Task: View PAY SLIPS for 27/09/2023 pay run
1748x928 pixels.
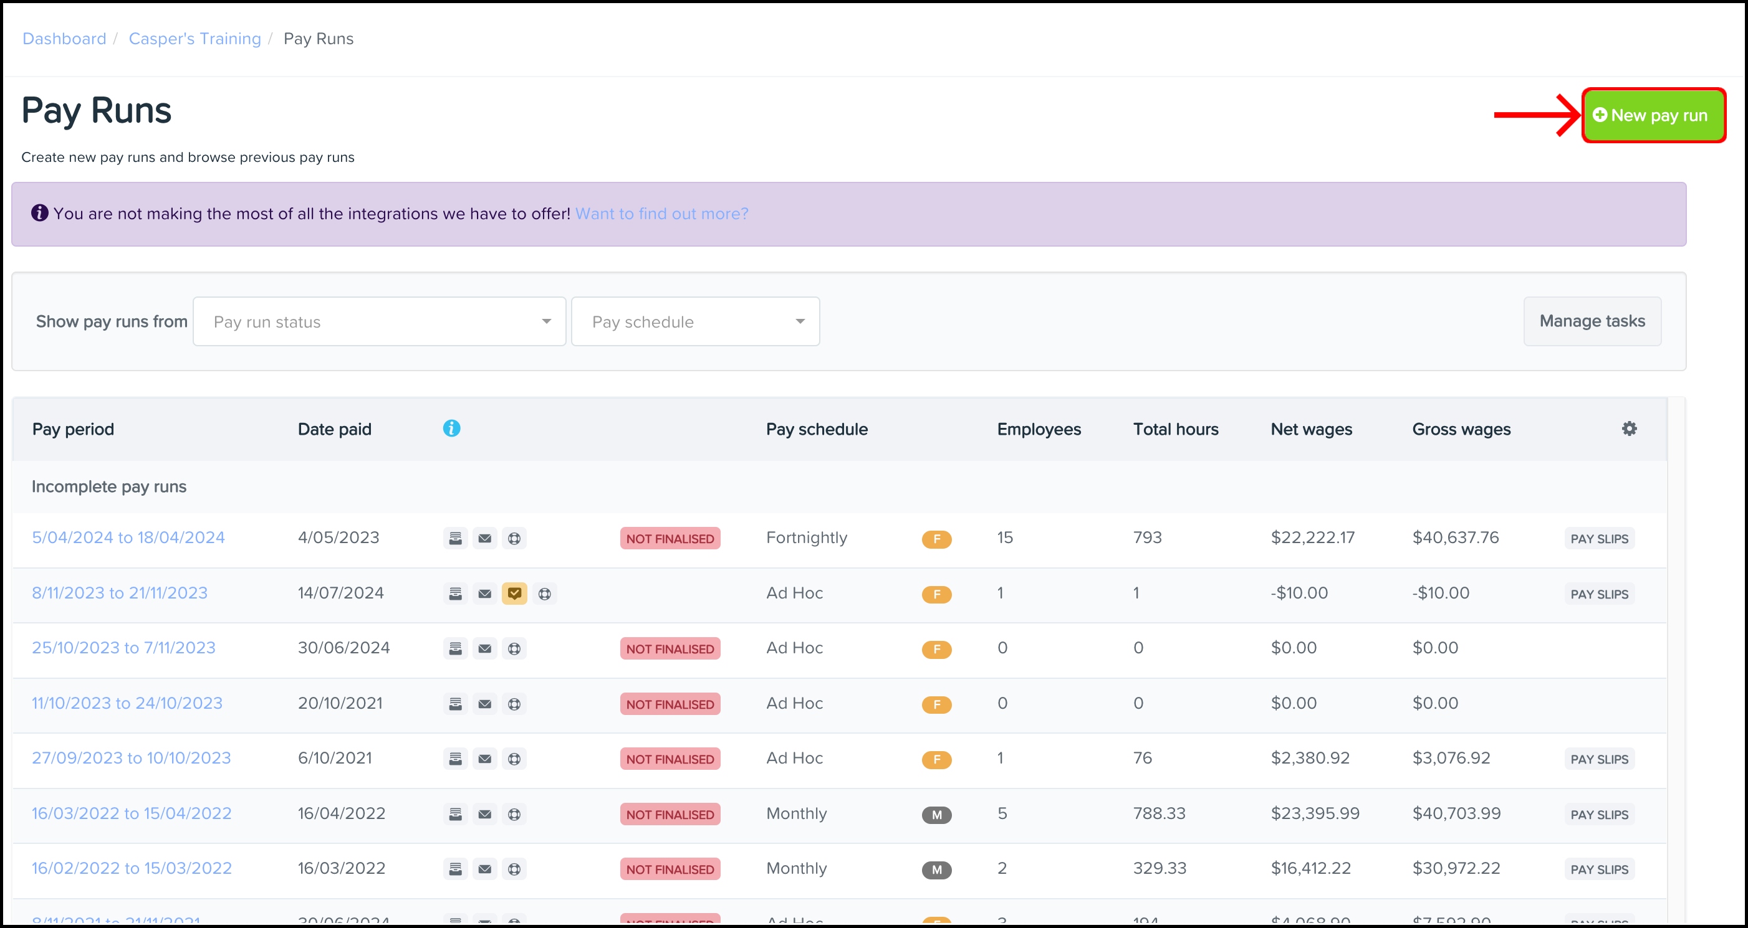Action: click(x=1599, y=759)
